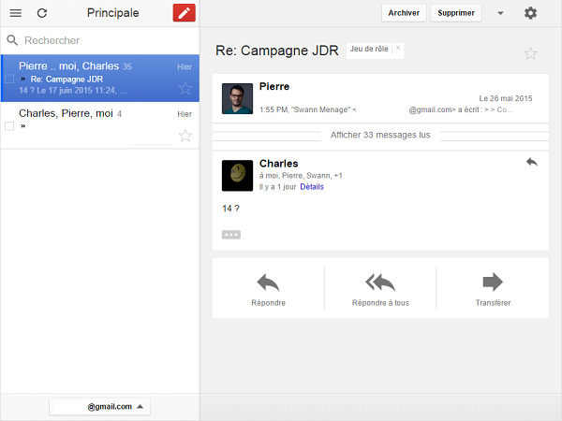562x421 pixels.
Task: Open the Pierre .. moi, Charles conversation
Action: [100, 78]
